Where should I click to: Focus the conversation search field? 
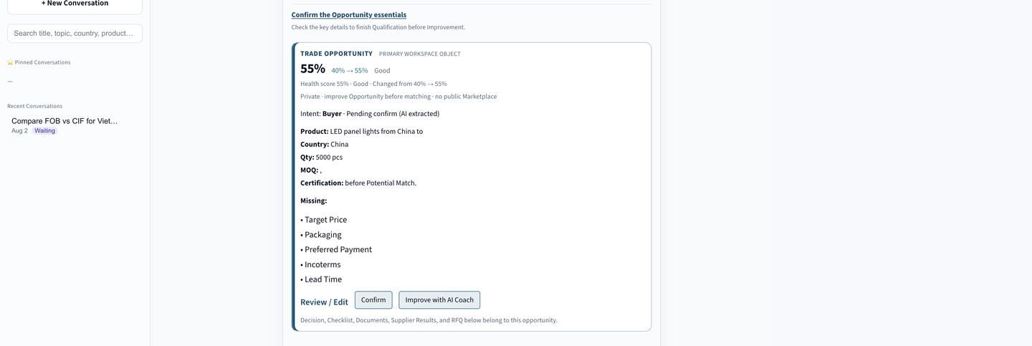[x=75, y=34]
